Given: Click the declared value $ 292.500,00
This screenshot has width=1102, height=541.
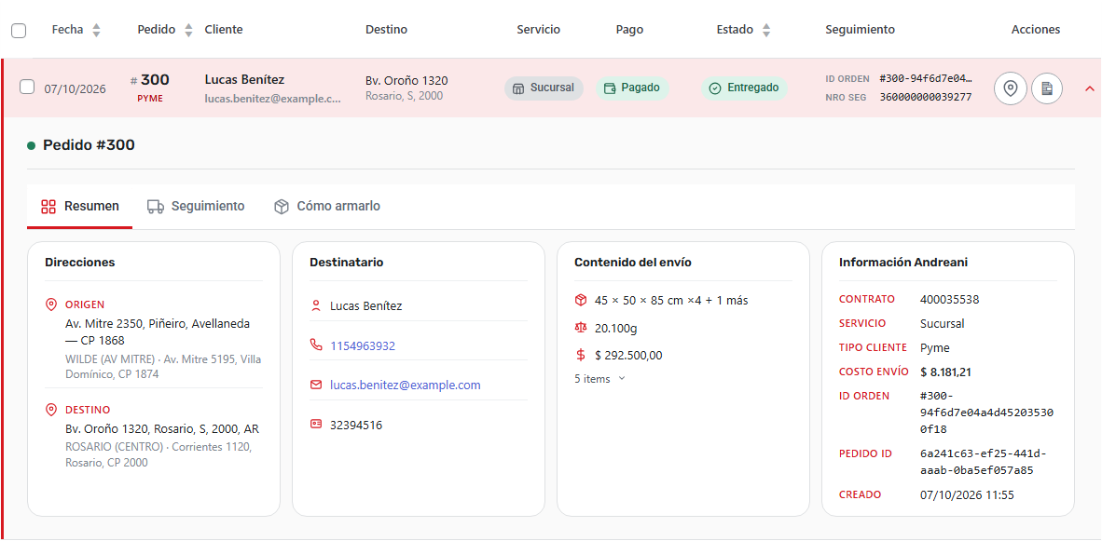Looking at the screenshot, I should tap(628, 355).
